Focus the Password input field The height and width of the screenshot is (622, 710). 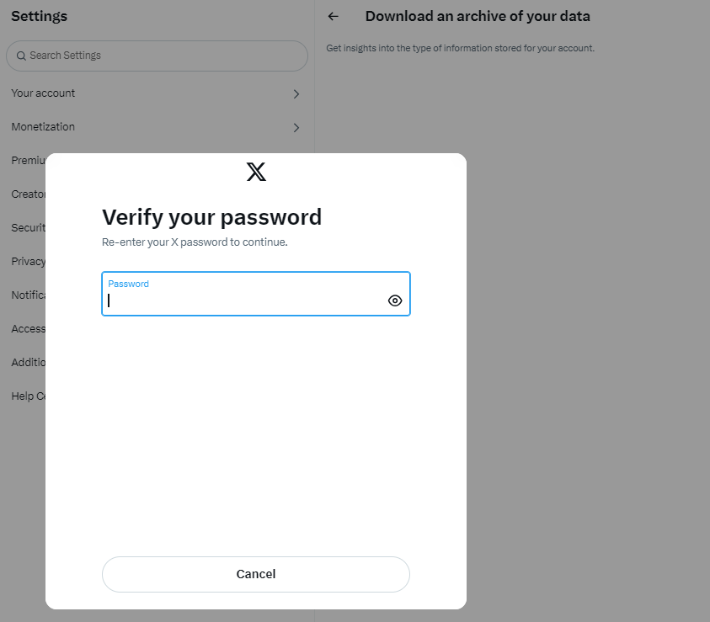pyautogui.click(x=244, y=300)
